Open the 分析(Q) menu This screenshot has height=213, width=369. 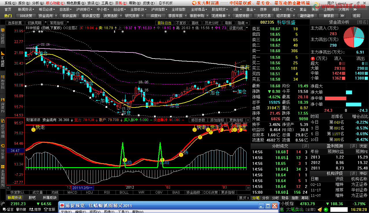pos(38,3)
